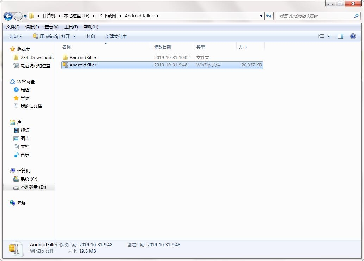Select the AndroidKiller folder name text
364x261 pixels.
coord(83,58)
